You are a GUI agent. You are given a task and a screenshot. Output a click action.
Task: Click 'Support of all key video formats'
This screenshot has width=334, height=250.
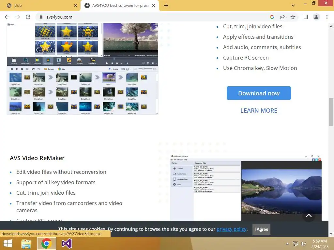pyautogui.click(x=56, y=182)
